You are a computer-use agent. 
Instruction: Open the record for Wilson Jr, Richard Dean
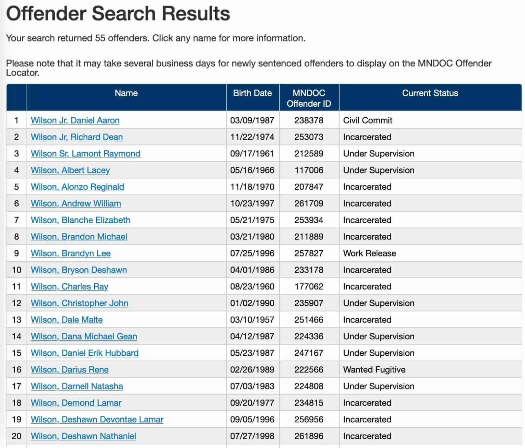(77, 137)
